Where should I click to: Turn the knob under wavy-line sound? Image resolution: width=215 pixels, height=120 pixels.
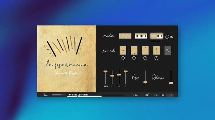tap(157, 58)
